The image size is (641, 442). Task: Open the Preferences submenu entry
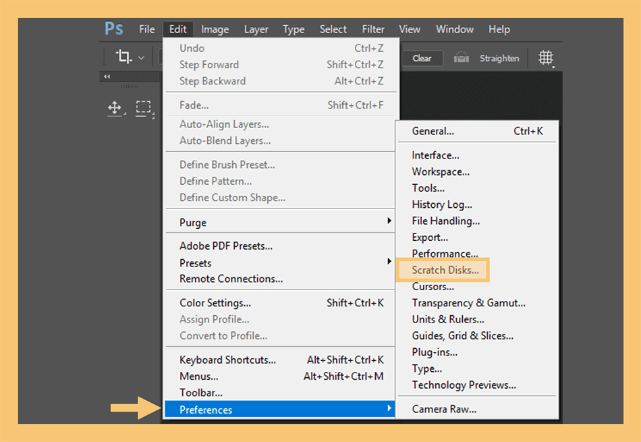click(x=279, y=410)
